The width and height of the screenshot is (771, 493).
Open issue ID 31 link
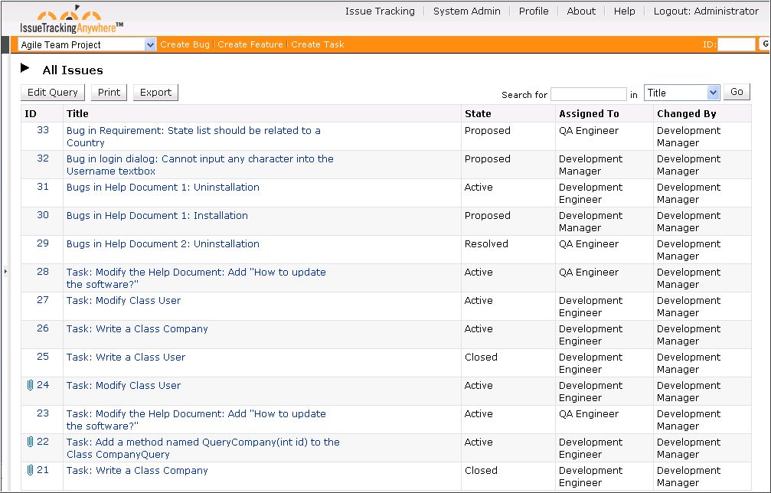(x=43, y=187)
